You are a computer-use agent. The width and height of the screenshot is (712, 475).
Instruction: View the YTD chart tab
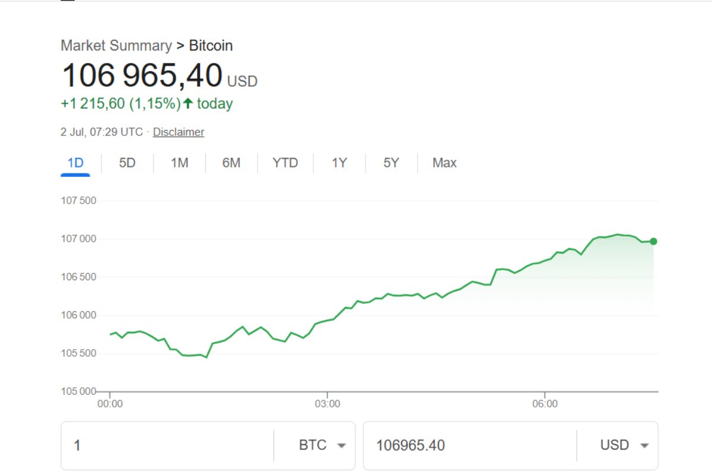click(x=285, y=163)
